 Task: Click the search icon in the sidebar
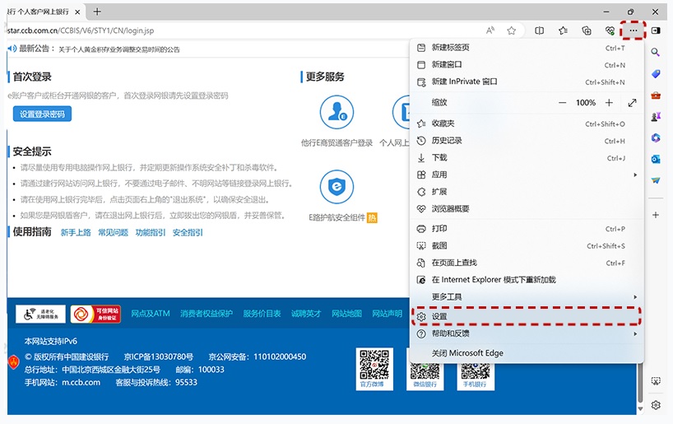[x=657, y=52]
